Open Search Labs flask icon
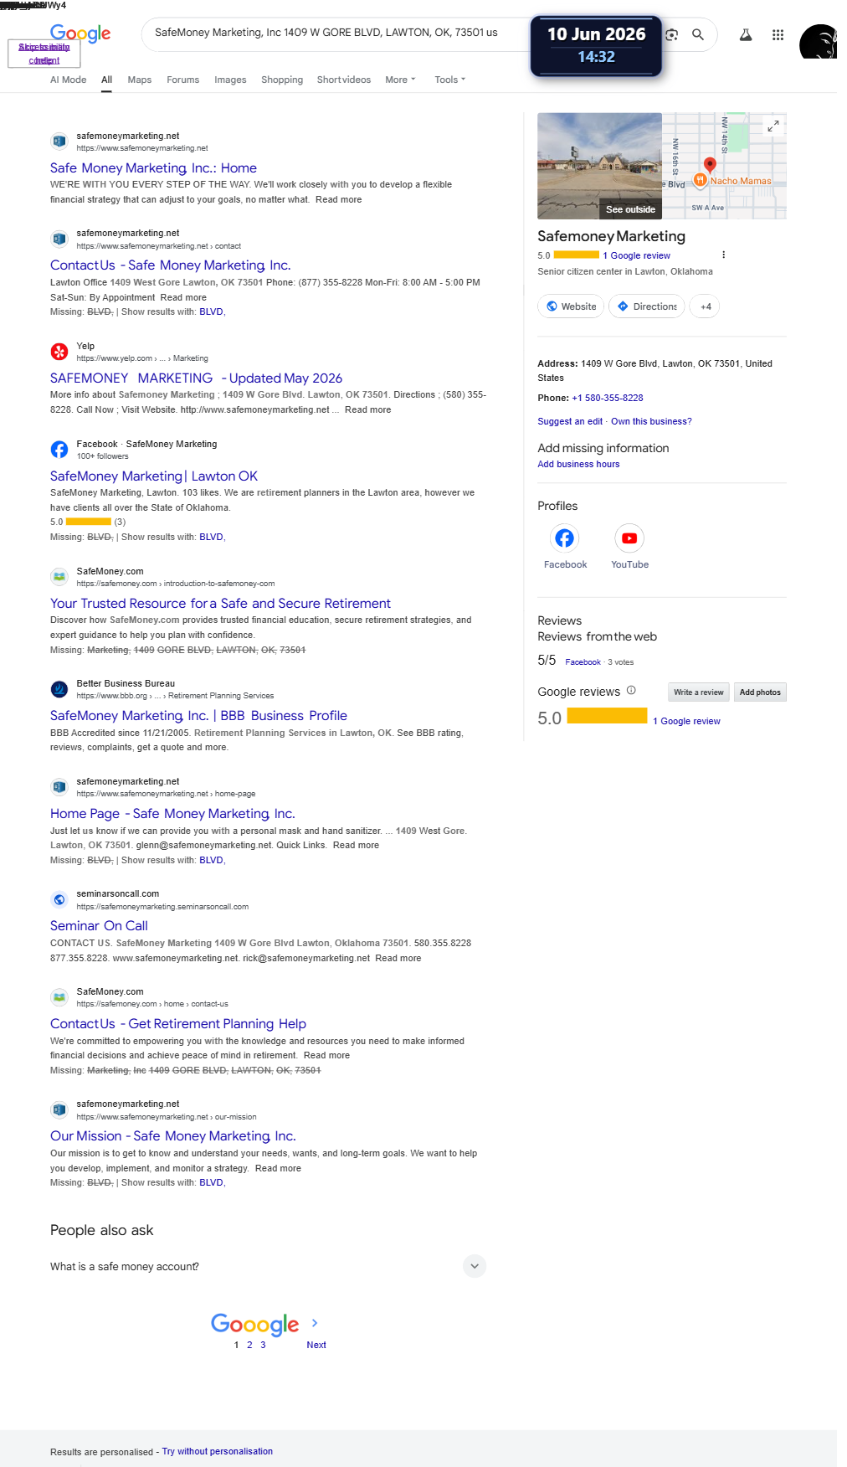 [745, 34]
